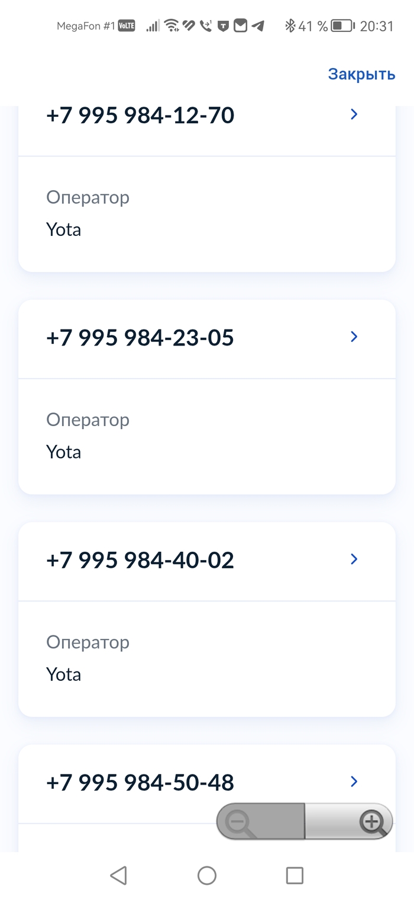Tap the VoLTE indicator in status bar
414x899 pixels.
pos(127,25)
